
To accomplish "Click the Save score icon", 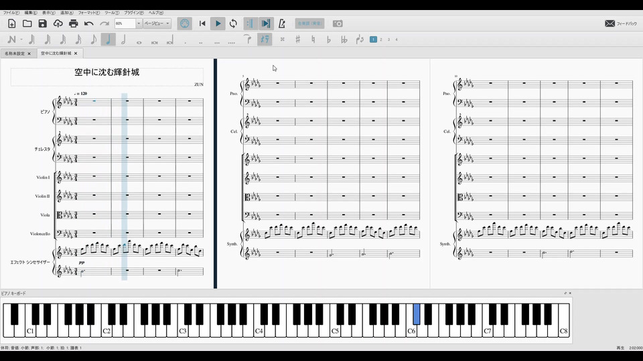I will coord(43,23).
